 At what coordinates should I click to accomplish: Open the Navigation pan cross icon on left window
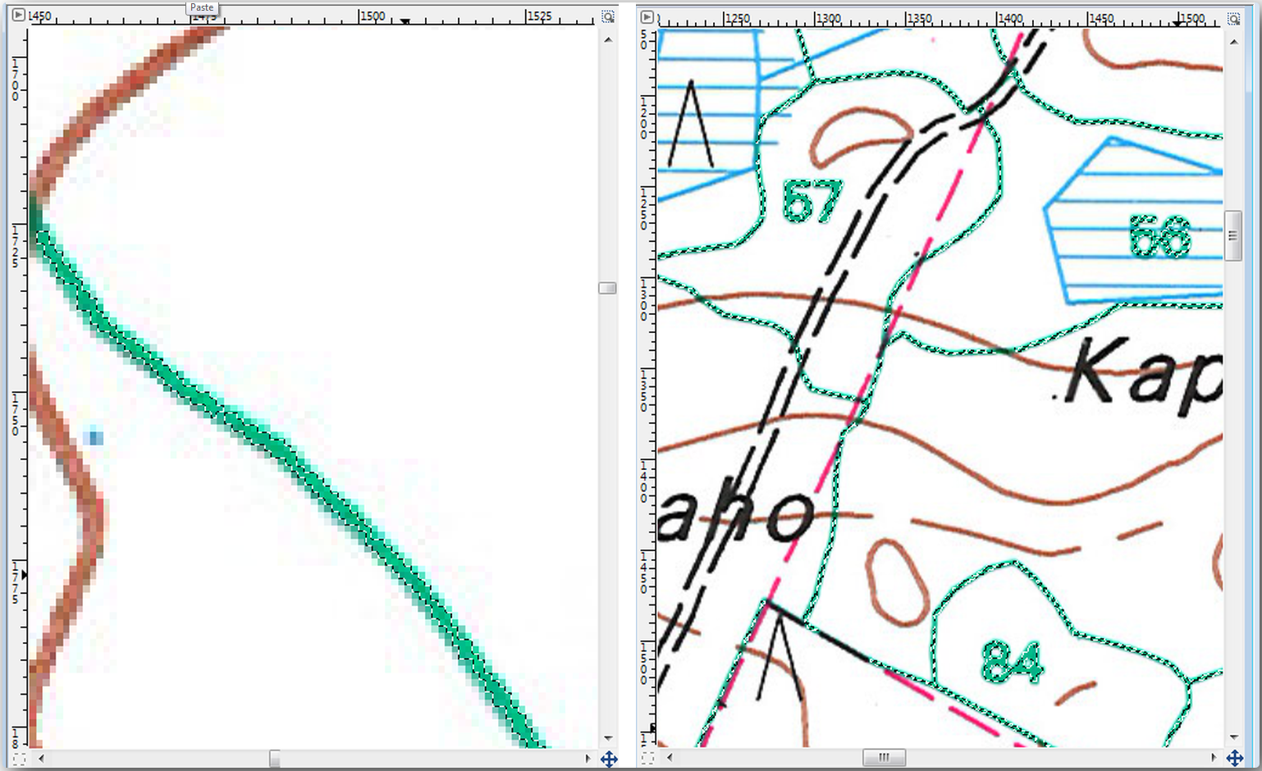[608, 759]
